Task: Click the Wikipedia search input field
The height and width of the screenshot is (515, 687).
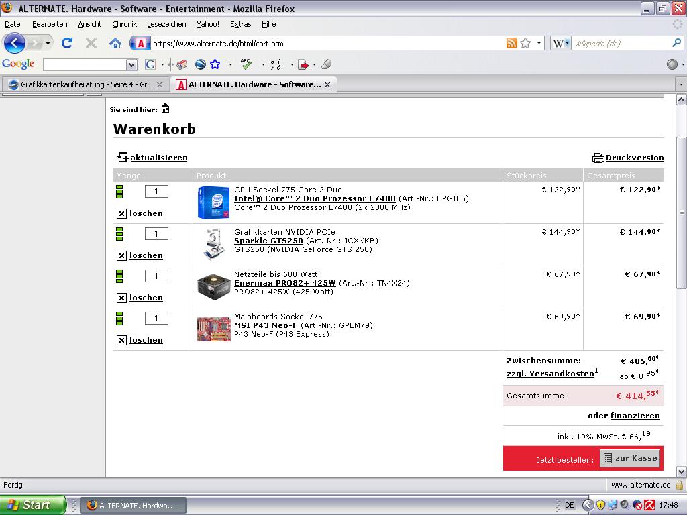Action: (x=621, y=43)
